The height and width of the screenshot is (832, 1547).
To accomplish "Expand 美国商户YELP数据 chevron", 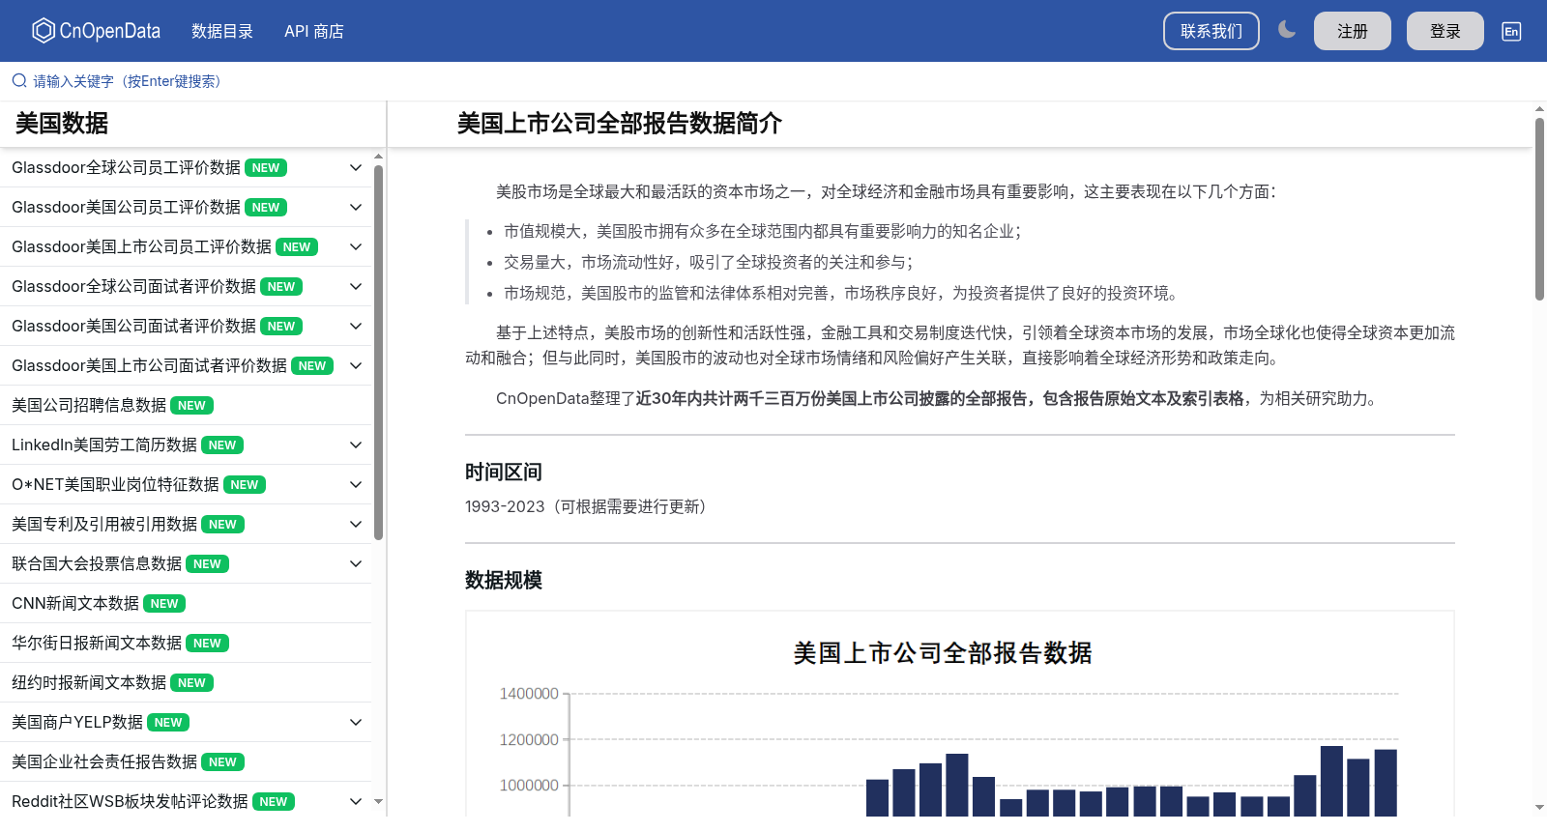I will point(356,723).
